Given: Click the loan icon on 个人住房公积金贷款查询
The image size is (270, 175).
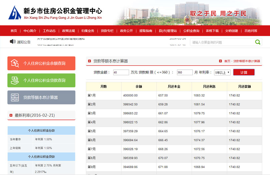Looking at the screenshot, I should 15,80.
